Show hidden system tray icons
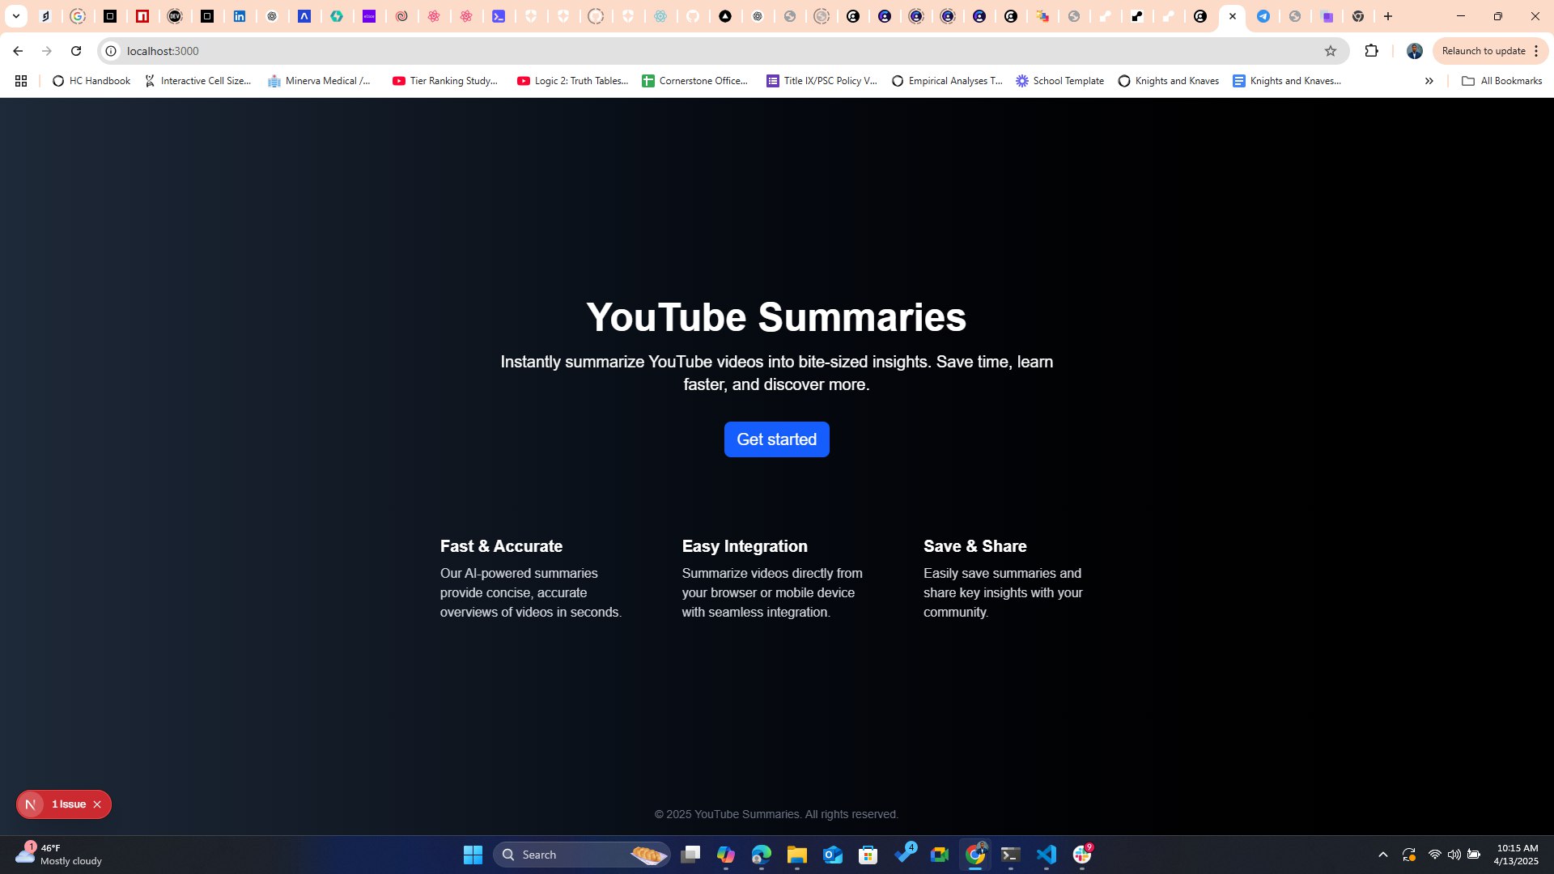The image size is (1554, 874). pos(1382,855)
